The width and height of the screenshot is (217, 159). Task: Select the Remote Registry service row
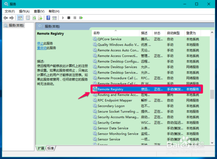[146, 89]
